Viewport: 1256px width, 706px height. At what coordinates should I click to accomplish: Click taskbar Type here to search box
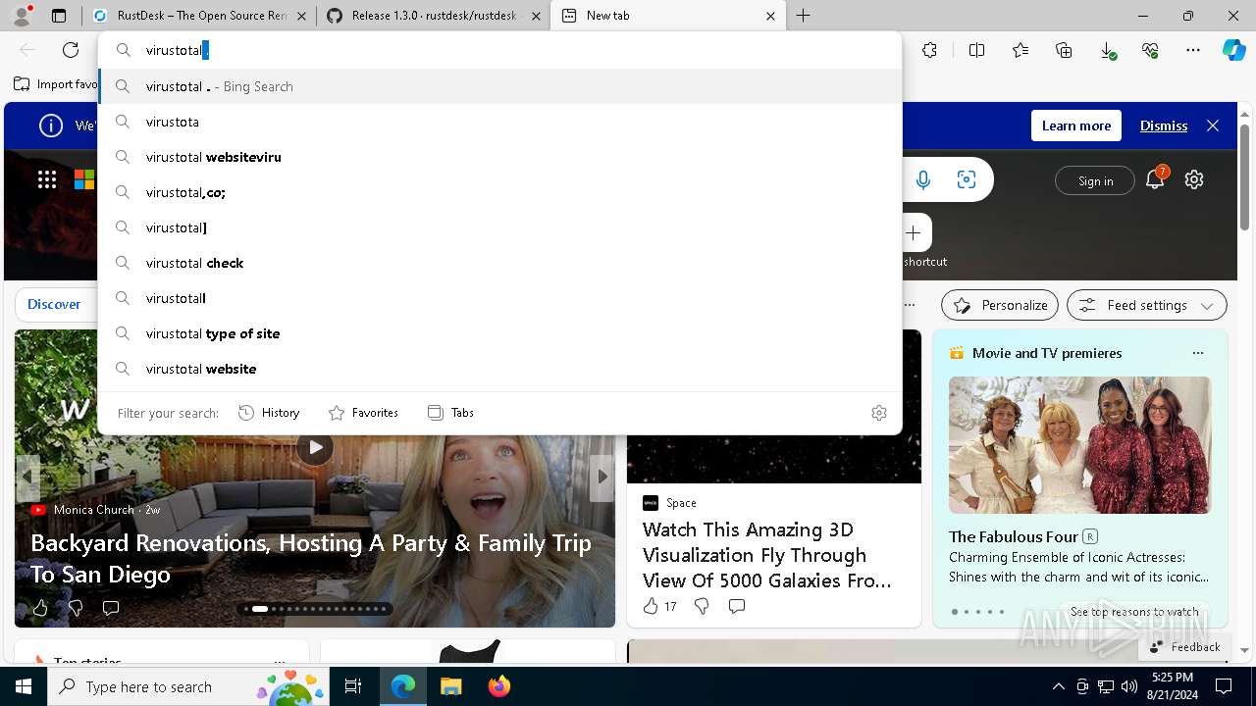[186, 686]
